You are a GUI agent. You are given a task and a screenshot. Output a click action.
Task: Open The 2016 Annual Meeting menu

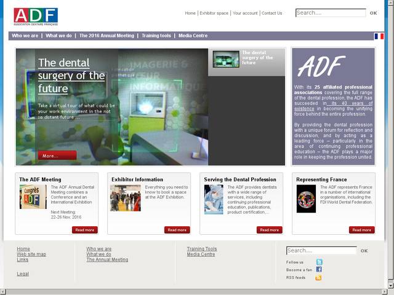point(107,36)
